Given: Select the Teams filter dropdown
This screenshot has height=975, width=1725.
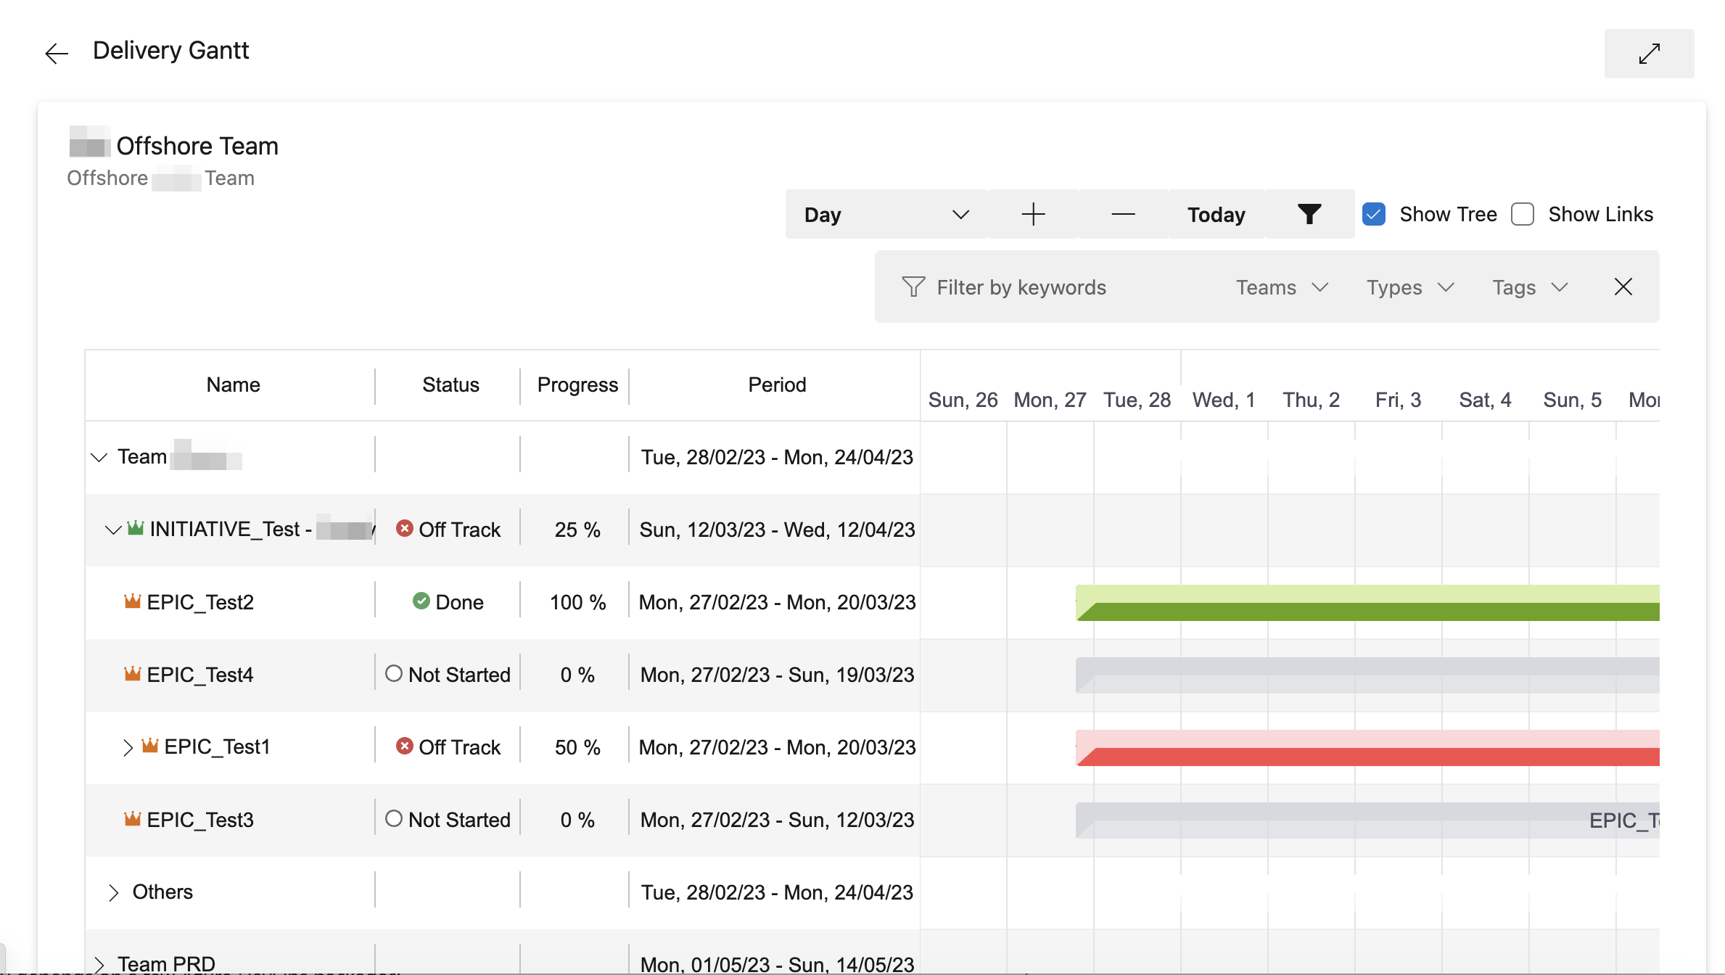Looking at the screenshot, I should pos(1280,287).
